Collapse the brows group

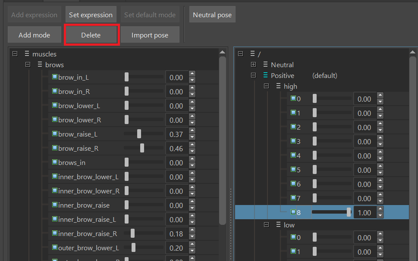[28, 65]
